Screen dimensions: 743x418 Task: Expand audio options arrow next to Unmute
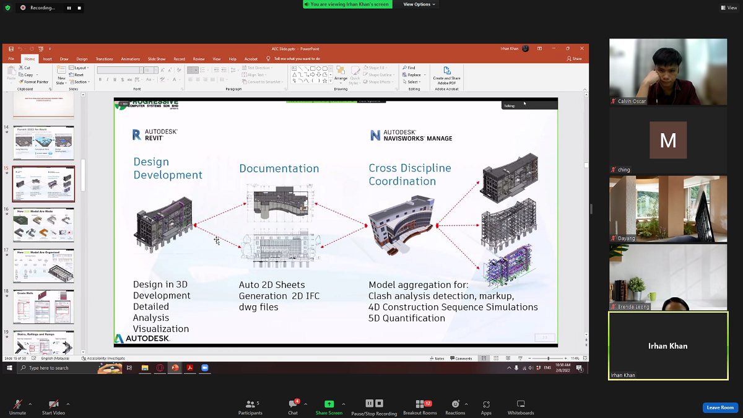coord(30,404)
